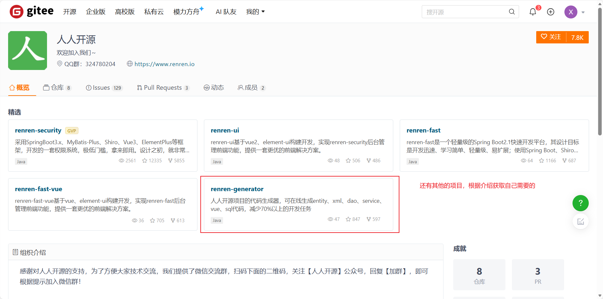603x299 pixels.
Task: Open the https://www.renren.io link
Action: 164,64
